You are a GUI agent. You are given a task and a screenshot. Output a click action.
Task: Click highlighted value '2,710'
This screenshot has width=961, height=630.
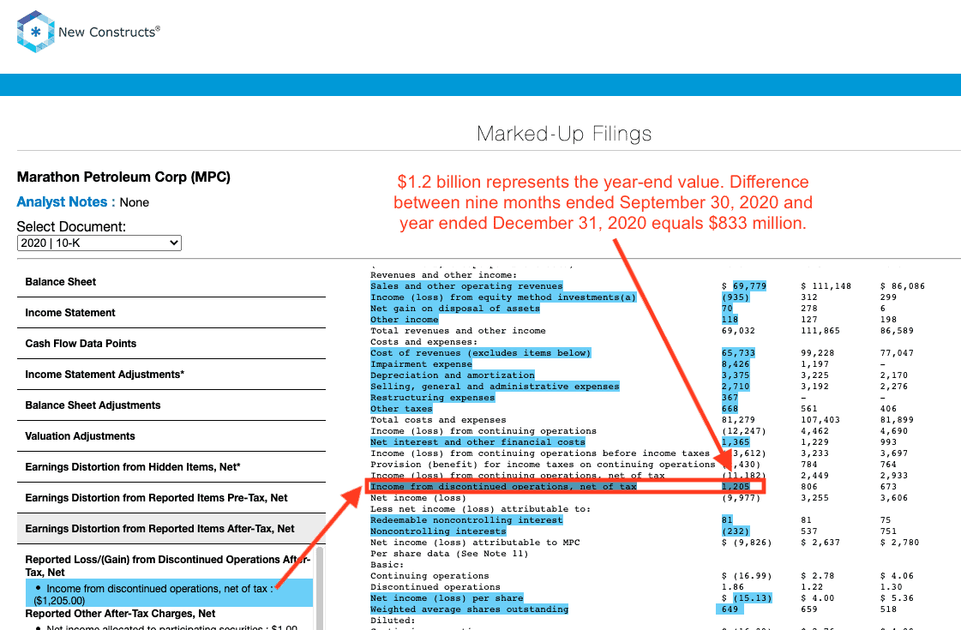pyautogui.click(x=736, y=386)
